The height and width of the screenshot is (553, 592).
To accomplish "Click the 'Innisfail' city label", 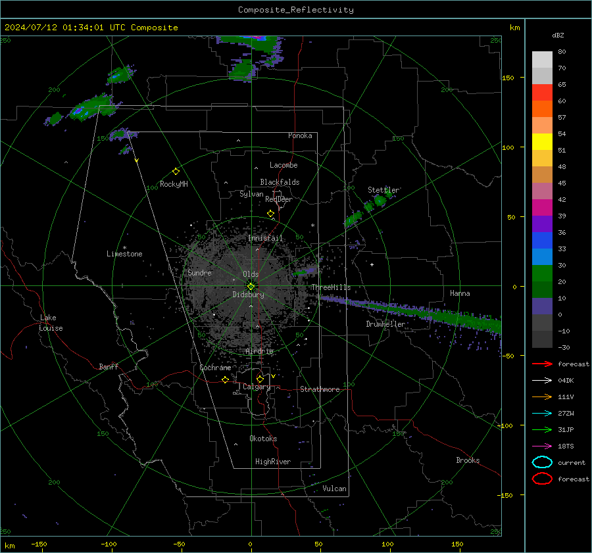I will (265, 238).
